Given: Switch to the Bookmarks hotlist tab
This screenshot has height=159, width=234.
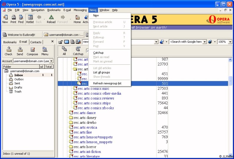Looking at the screenshot, I should 10,42.
